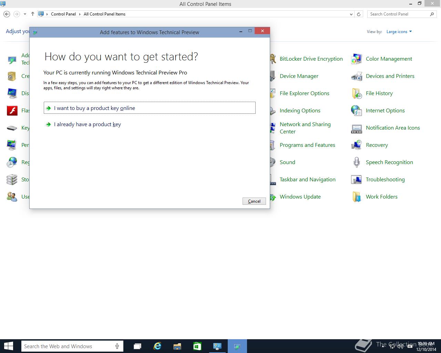Image resolution: width=441 pixels, height=353 pixels.
Task: Open Windows Update
Action: (x=300, y=197)
